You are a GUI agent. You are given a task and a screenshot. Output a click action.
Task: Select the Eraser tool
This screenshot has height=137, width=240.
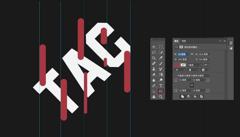[154, 74]
